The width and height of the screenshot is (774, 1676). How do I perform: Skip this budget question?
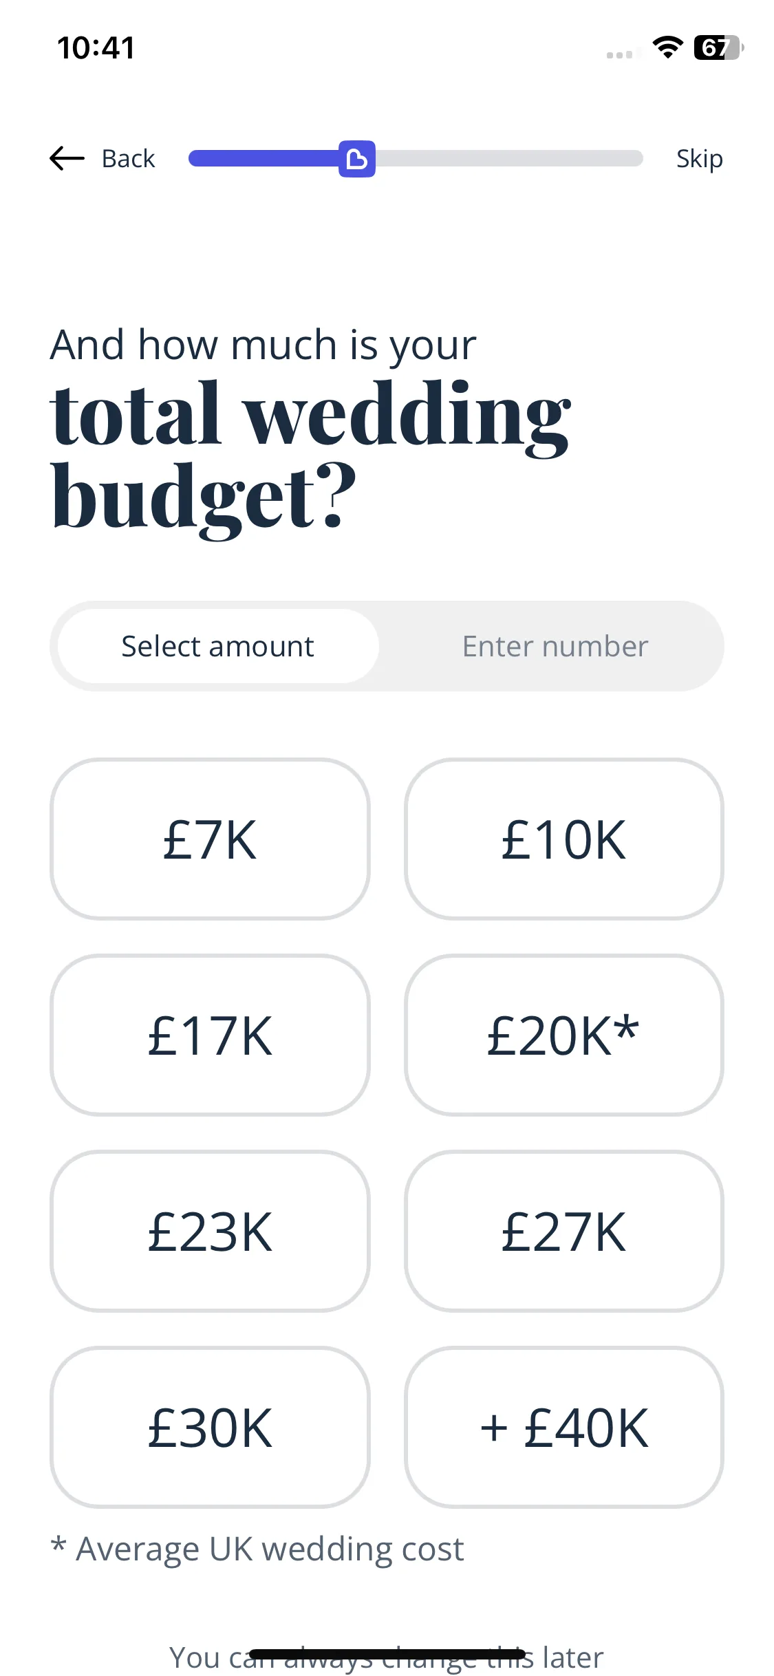click(699, 159)
